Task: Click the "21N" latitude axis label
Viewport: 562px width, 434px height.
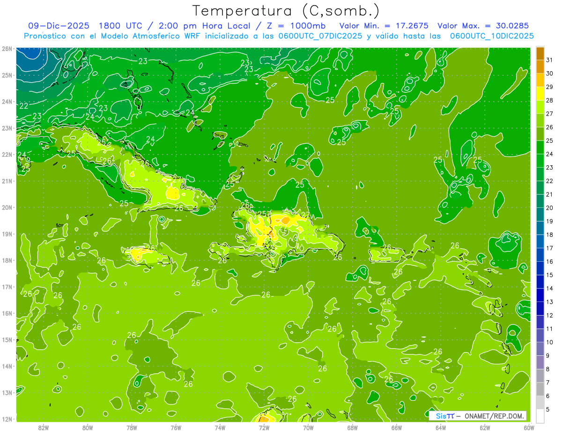Action: click(7, 181)
